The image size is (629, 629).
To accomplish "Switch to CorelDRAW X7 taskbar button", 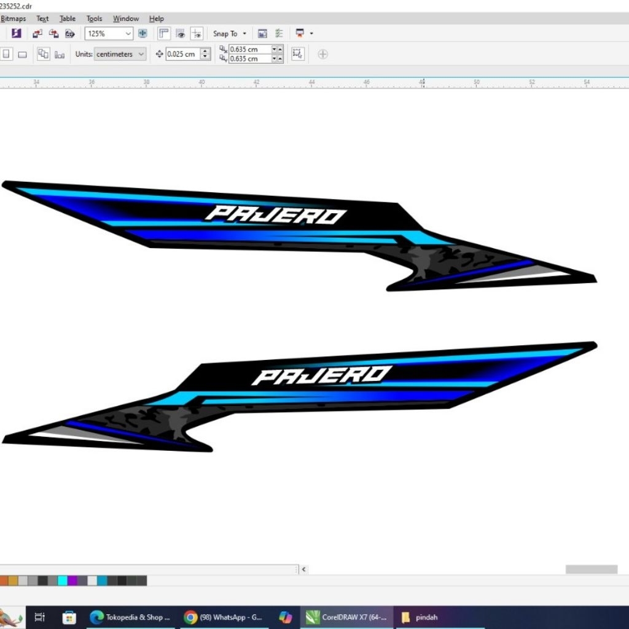I will pos(346,617).
